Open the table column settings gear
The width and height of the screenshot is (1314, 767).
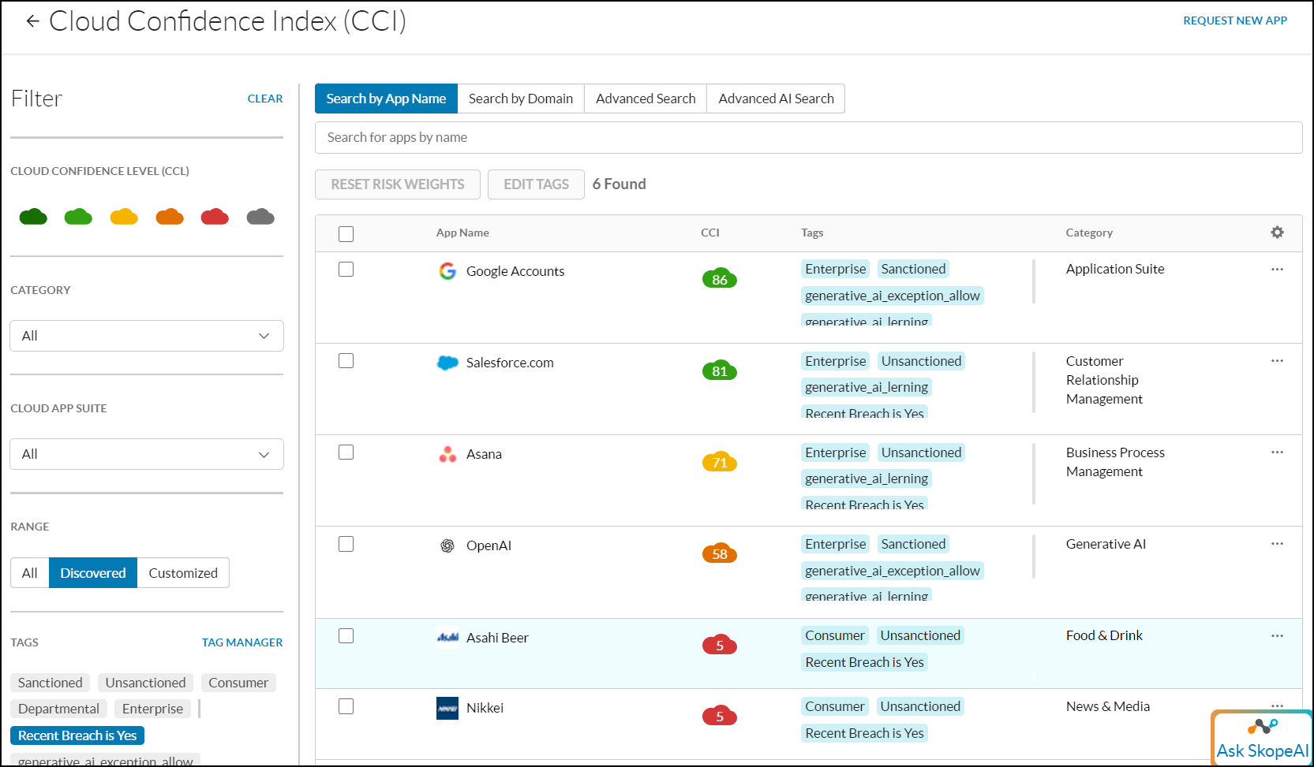tap(1277, 233)
